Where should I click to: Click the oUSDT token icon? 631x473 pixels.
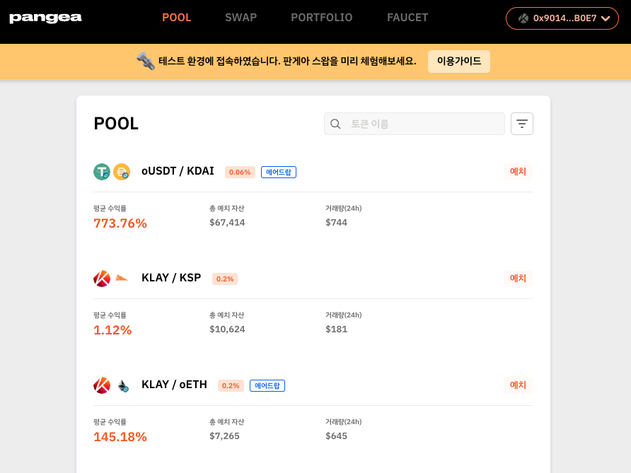tap(102, 172)
